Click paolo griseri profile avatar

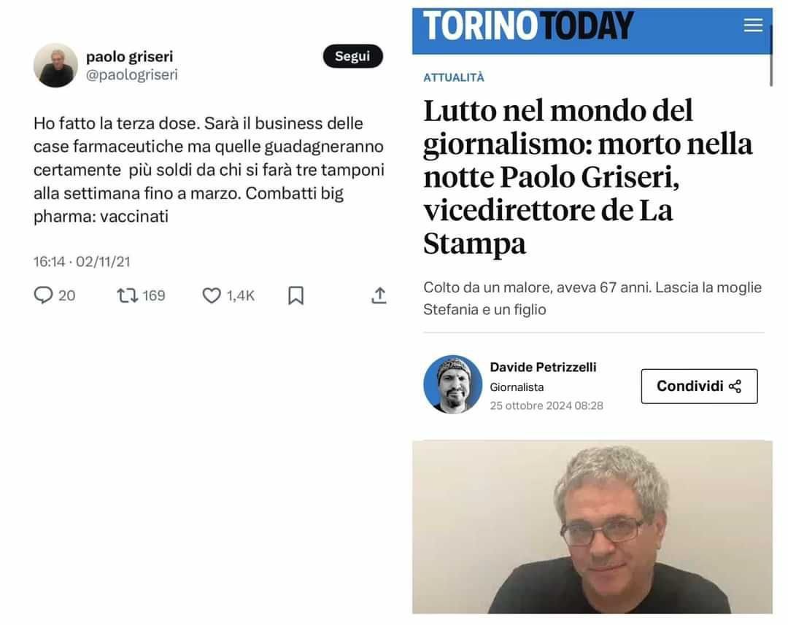55,66
